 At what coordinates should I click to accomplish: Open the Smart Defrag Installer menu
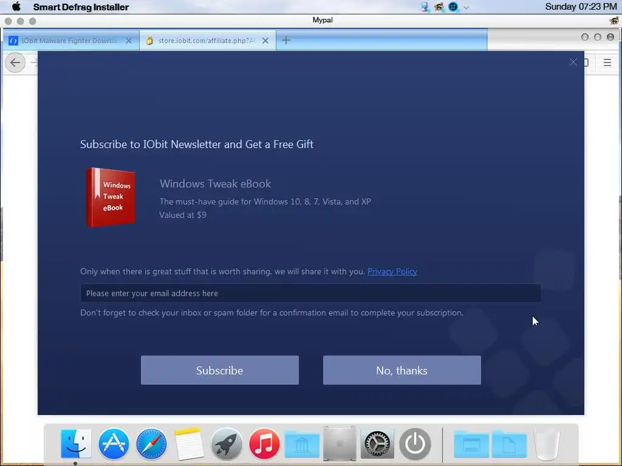(81, 7)
